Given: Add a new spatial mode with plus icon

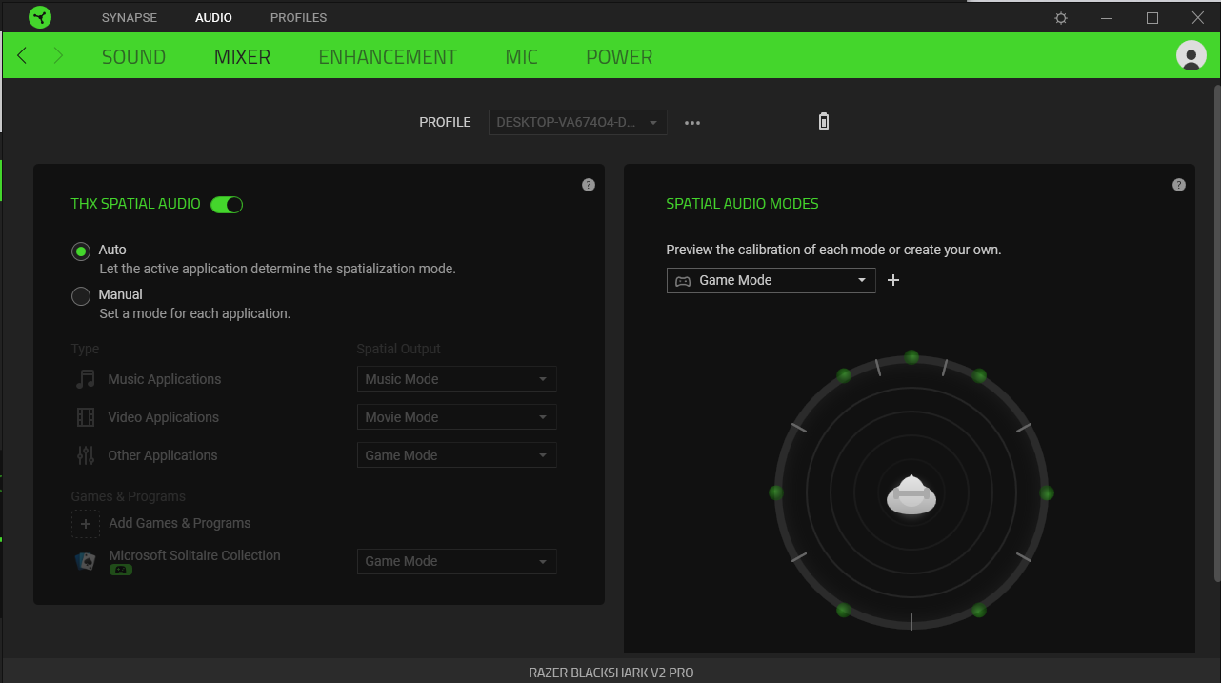Looking at the screenshot, I should pyautogui.click(x=893, y=280).
